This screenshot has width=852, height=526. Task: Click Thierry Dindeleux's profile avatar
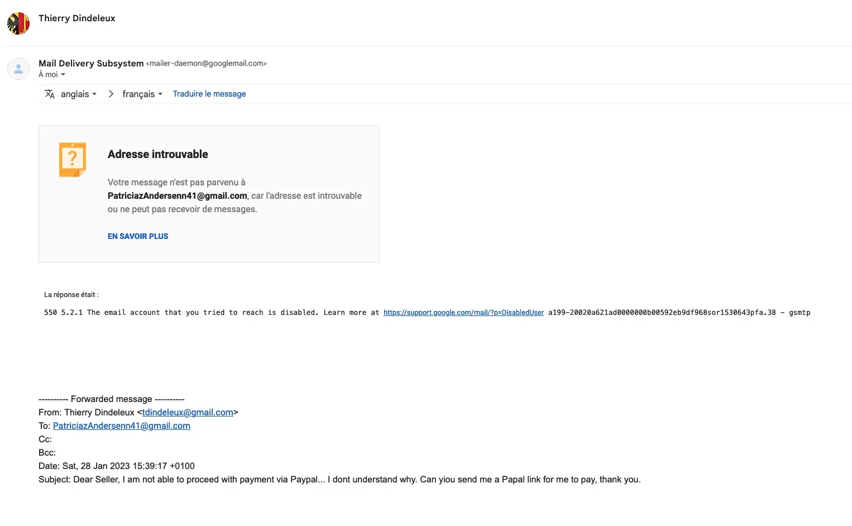18,23
